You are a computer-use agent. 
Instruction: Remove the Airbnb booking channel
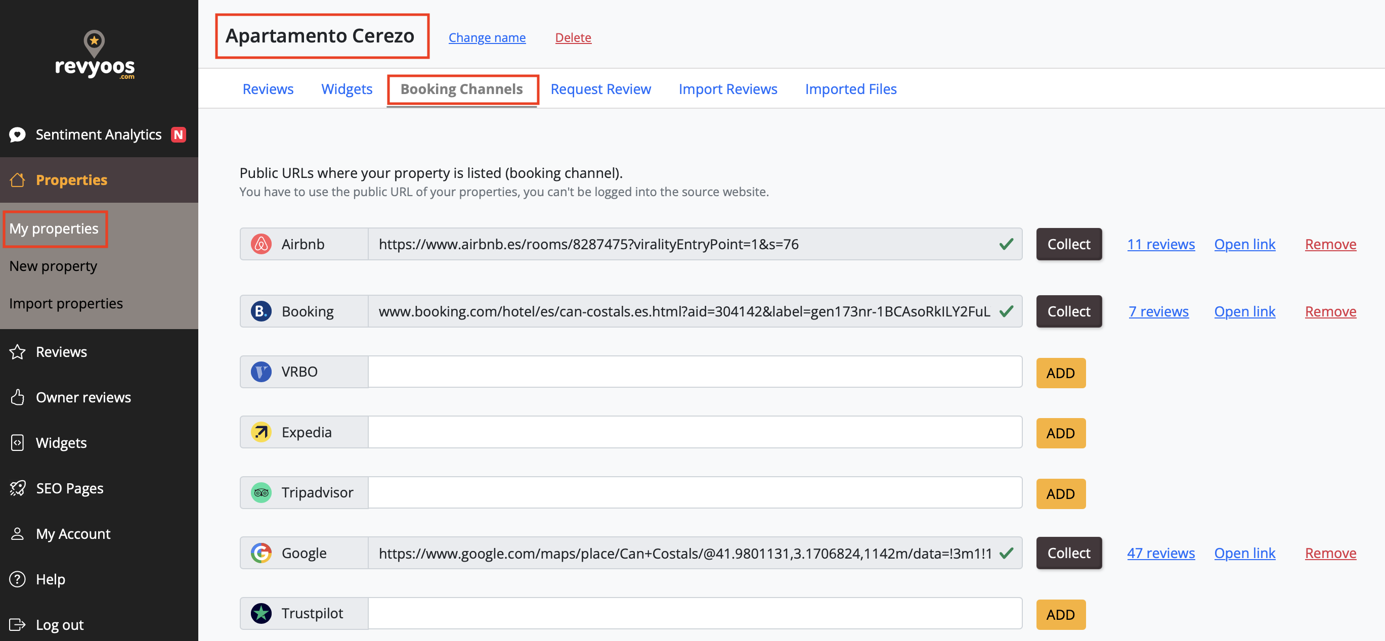coord(1330,245)
